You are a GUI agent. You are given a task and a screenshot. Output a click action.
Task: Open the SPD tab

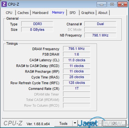[73, 13]
